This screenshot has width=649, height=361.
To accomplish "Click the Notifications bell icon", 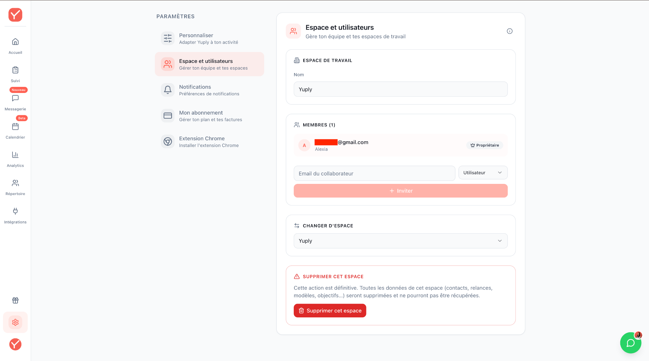I will click(168, 90).
